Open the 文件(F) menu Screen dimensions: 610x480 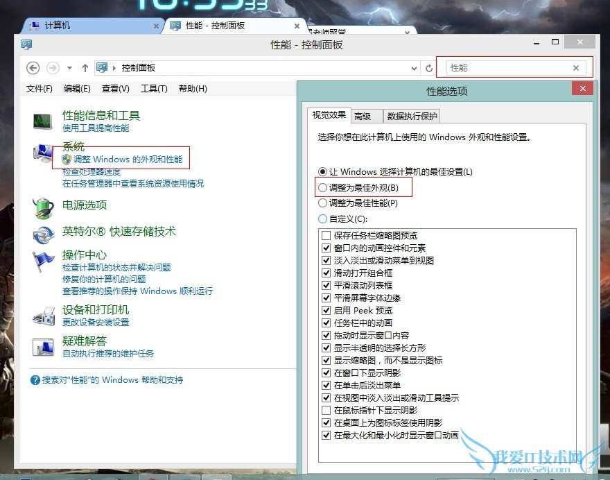point(39,89)
